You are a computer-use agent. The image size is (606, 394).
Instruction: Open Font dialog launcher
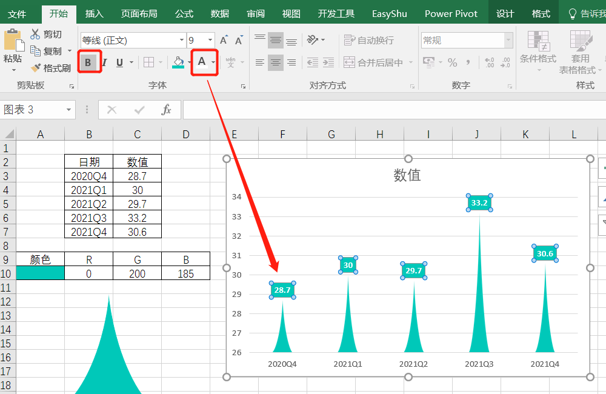point(243,86)
